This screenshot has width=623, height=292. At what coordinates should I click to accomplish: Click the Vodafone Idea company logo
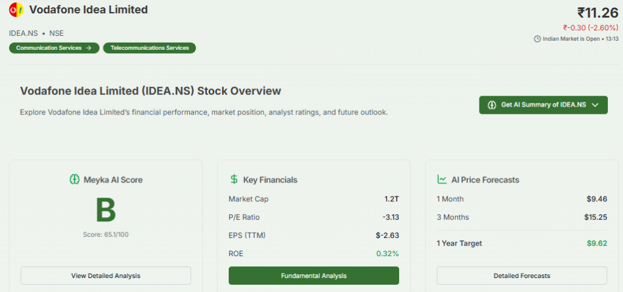16,10
